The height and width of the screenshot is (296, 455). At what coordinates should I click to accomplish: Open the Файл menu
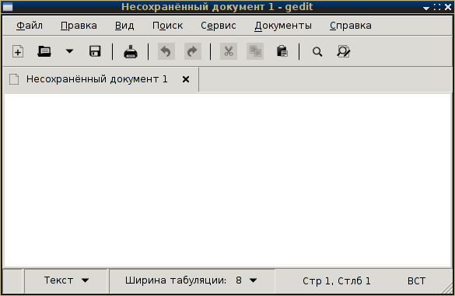(30, 26)
